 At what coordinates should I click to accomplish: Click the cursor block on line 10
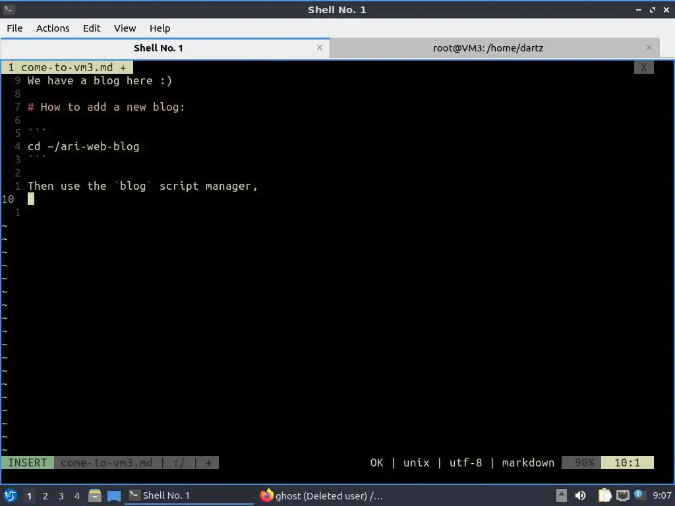tap(31, 199)
